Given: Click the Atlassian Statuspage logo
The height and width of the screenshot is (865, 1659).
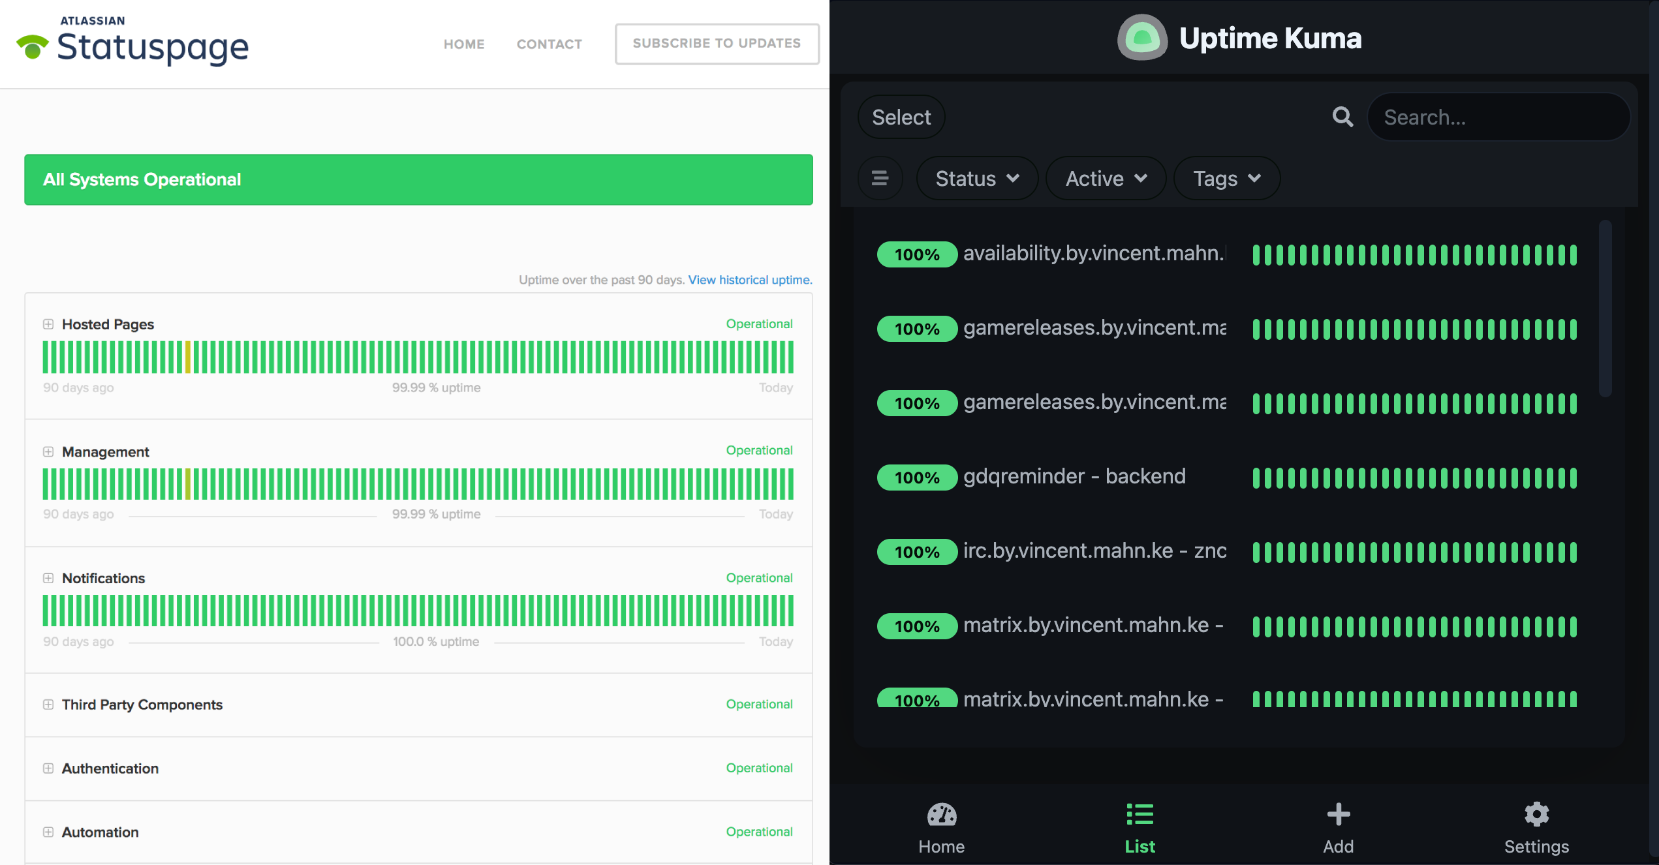Looking at the screenshot, I should [133, 42].
